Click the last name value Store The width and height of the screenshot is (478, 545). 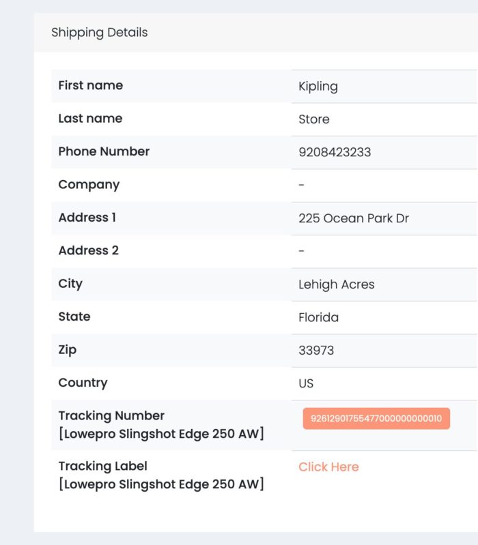(x=314, y=119)
